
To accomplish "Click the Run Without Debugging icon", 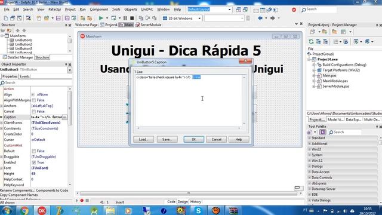I will click(113, 18).
